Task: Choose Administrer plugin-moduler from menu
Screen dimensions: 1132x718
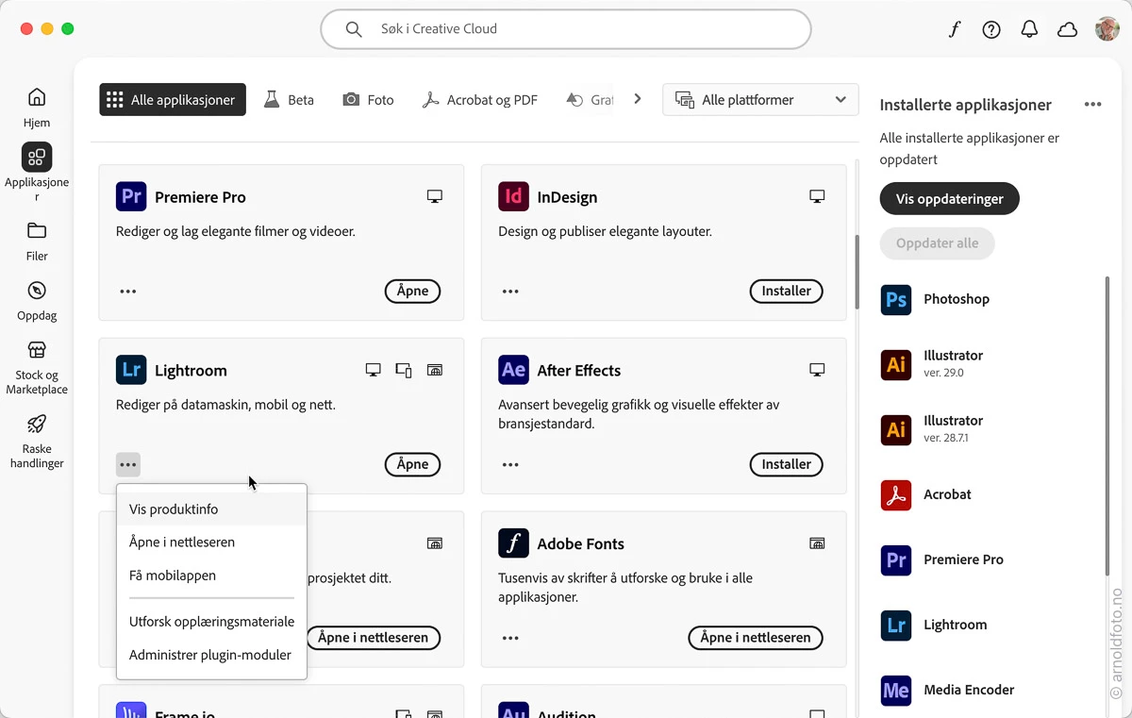Action: pyautogui.click(x=211, y=655)
